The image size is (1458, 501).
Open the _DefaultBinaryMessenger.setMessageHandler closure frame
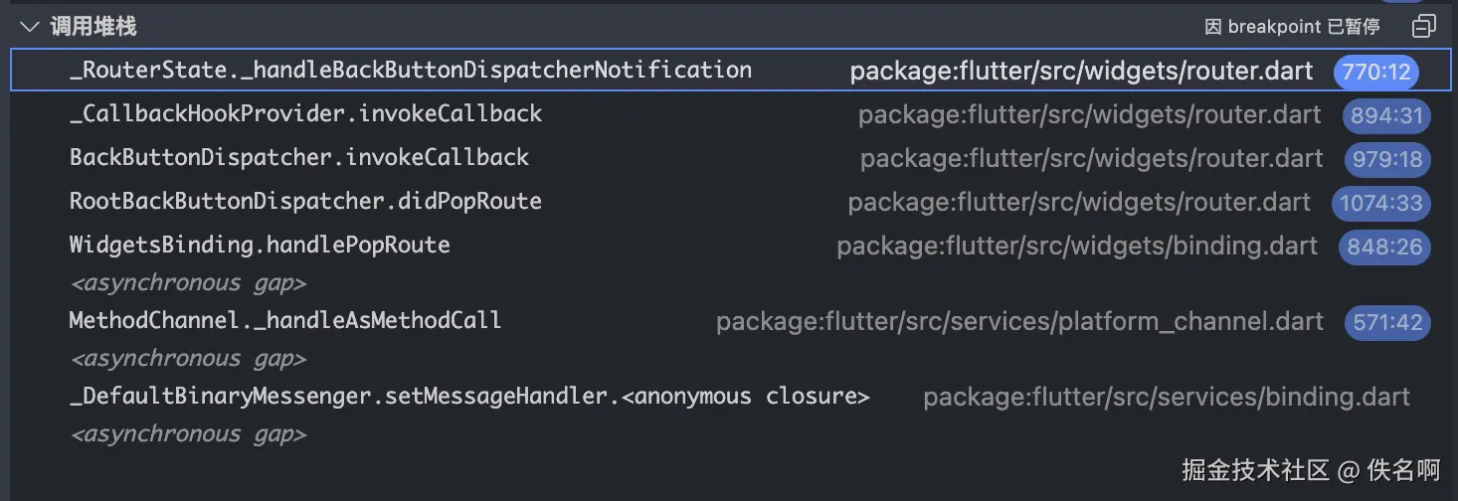point(469,397)
